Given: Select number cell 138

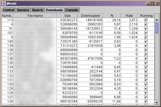Looking at the screenshot, I should 8,50.
